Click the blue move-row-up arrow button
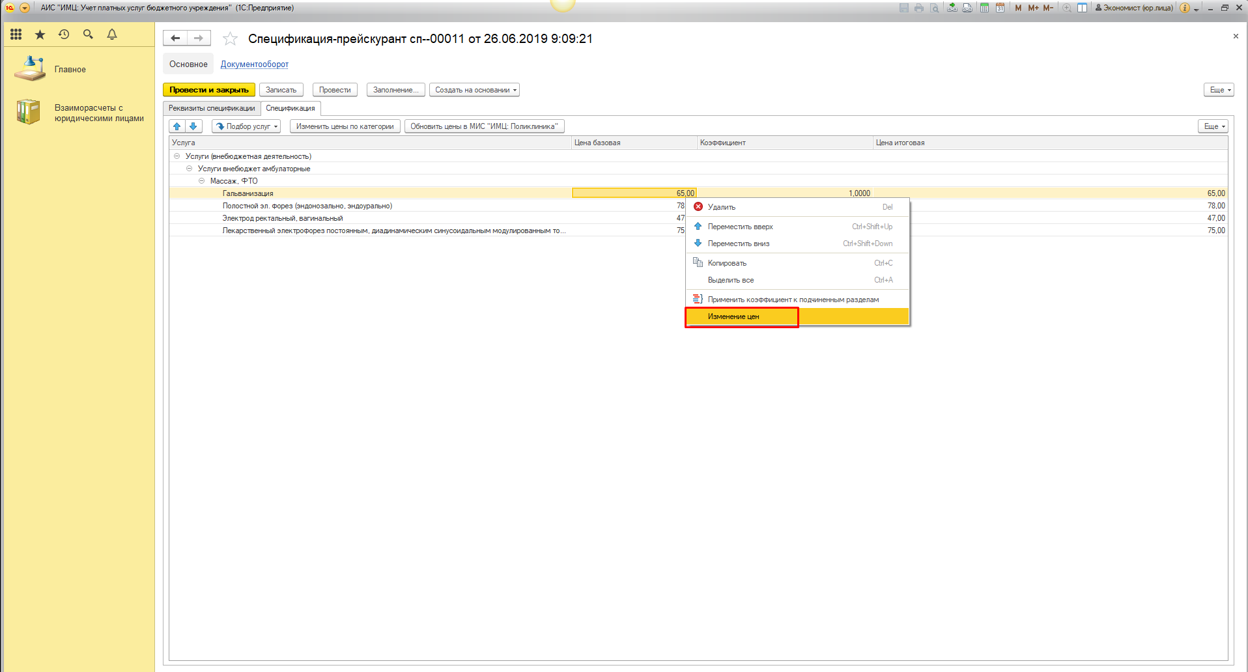The image size is (1248, 672). [x=177, y=126]
